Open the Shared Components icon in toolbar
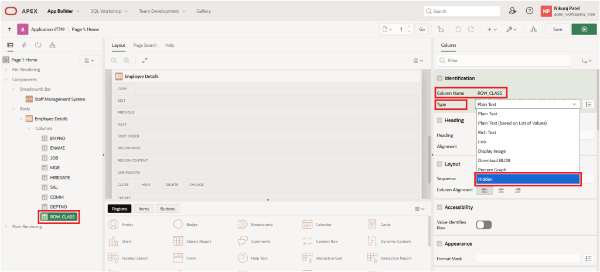The image size is (600, 272). pyautogui.click(x=533, y=29)
